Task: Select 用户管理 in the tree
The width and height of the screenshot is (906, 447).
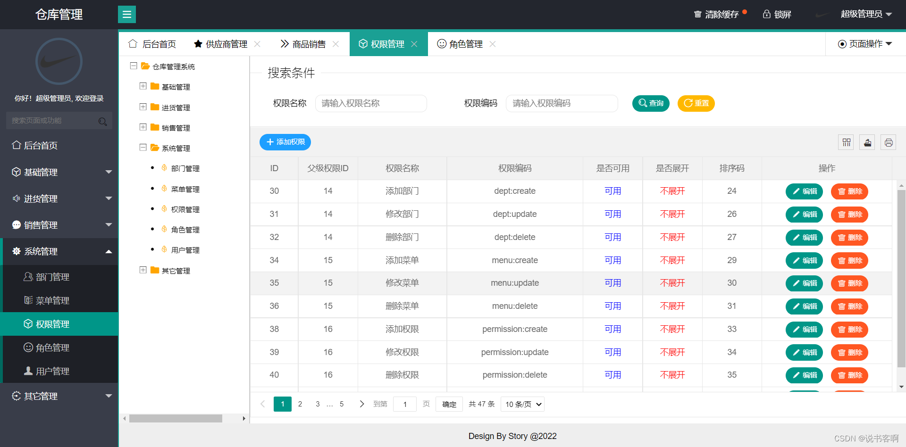Action: pos(185,250)
